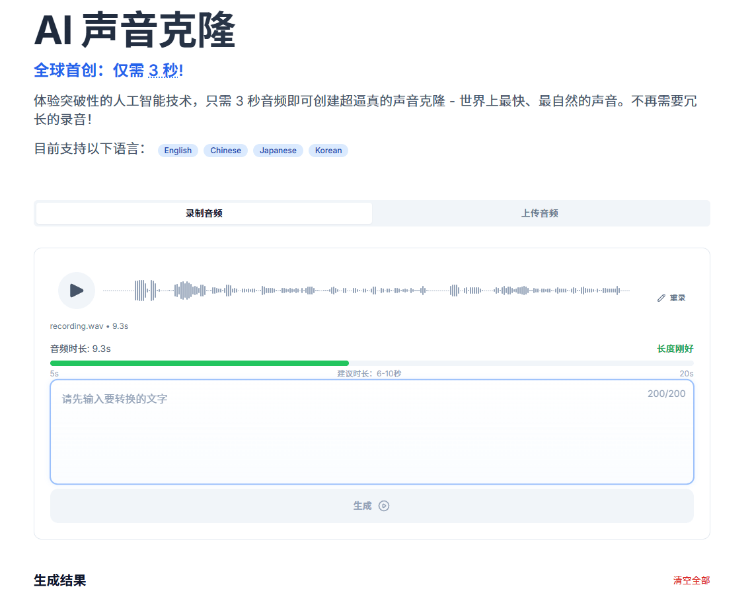Click the small play circle inside 生成 button
This screenshot has height=593, width=752.
(384, 506)
